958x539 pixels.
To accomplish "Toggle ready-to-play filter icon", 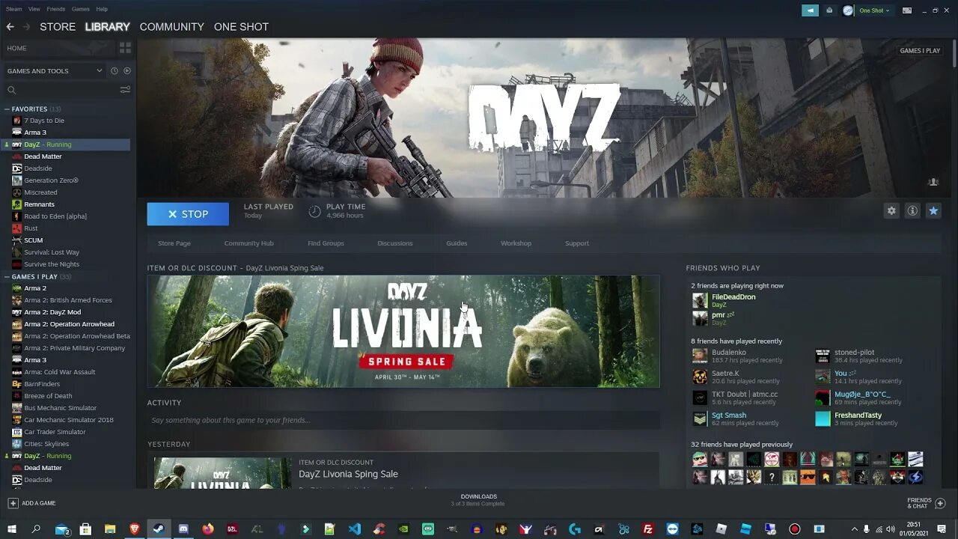I will 127,71.
